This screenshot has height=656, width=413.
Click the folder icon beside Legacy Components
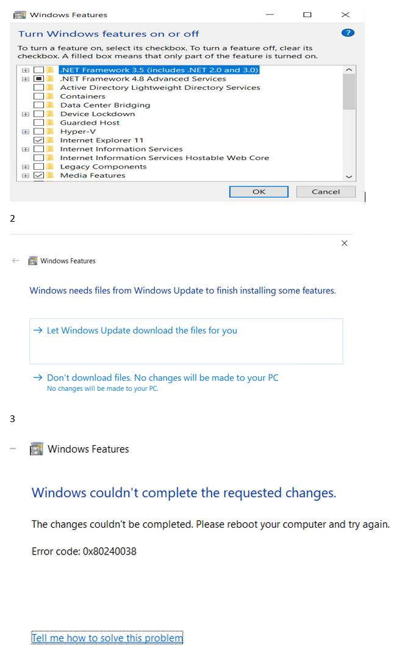coord(51,167)
